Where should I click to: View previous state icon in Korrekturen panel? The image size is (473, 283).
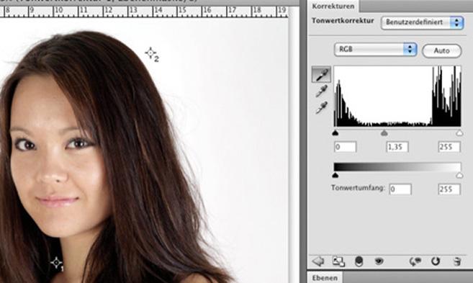[x=415, y=261]
